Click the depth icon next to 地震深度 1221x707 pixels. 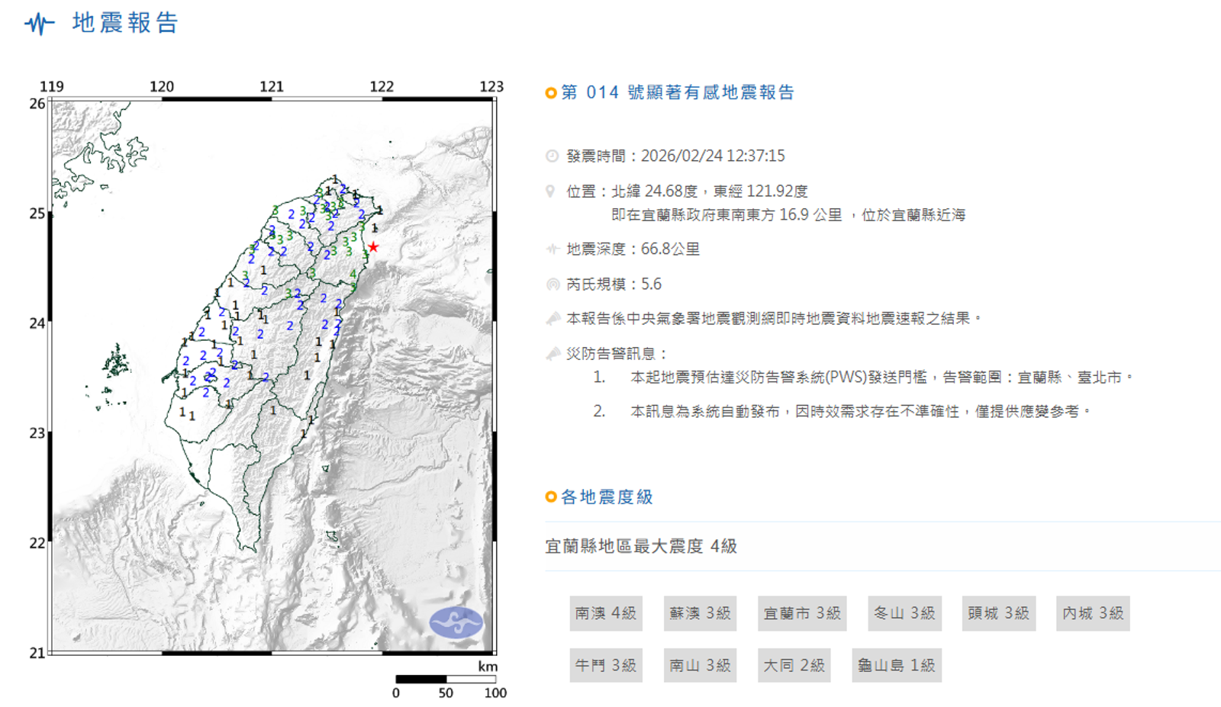pyautogui.click(x=553, y=249)
